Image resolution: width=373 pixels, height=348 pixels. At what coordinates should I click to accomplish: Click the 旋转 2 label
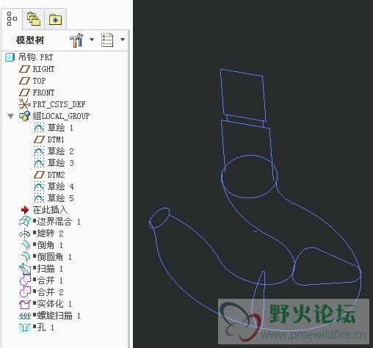pyautogui.click(x=50, y=233)
